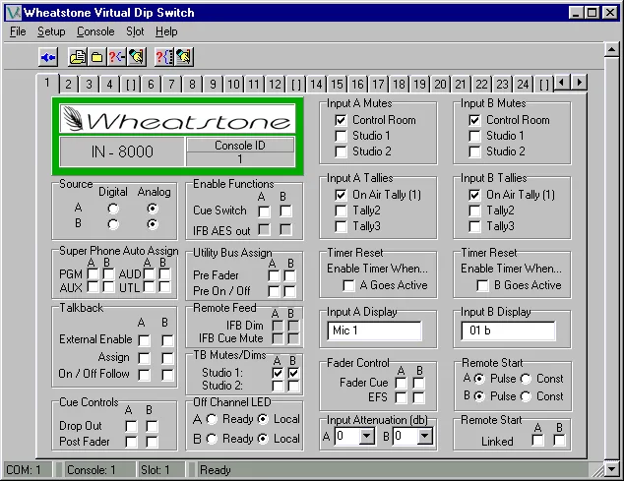
Task: Check Studio 2 under Input B Mutes
Action: [474, 151]
